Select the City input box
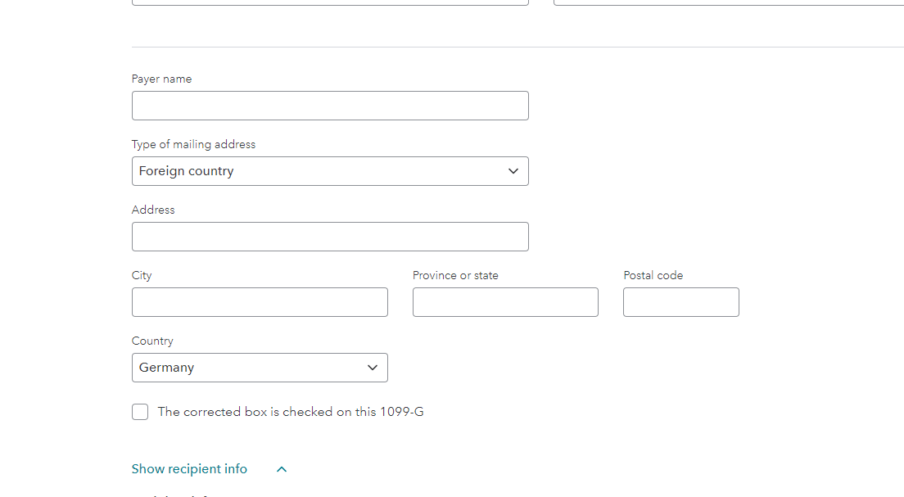904x497 pixels. coord(260,302)
